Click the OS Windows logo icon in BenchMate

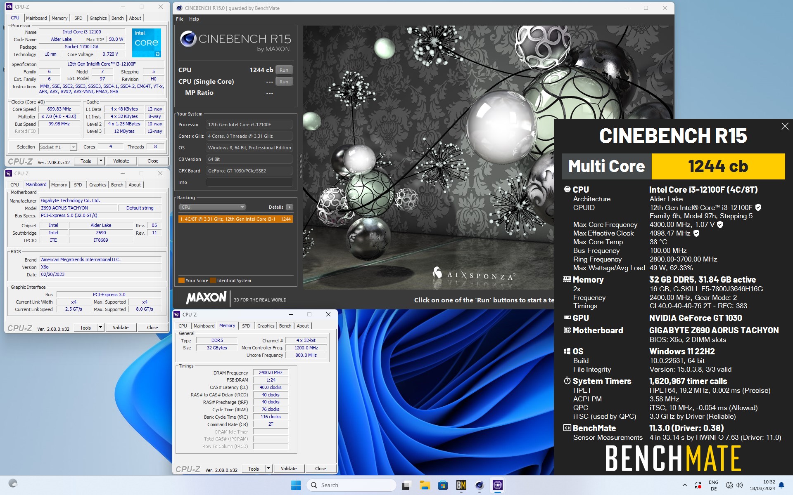click(x=567, y=351)
